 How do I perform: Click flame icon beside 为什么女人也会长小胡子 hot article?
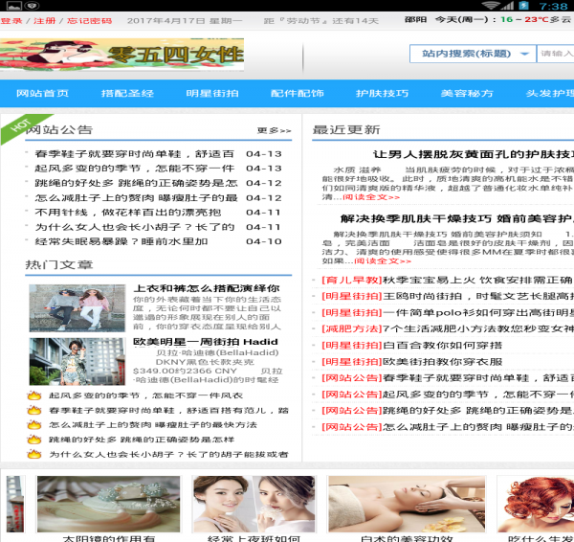click(x=34, y=455)
